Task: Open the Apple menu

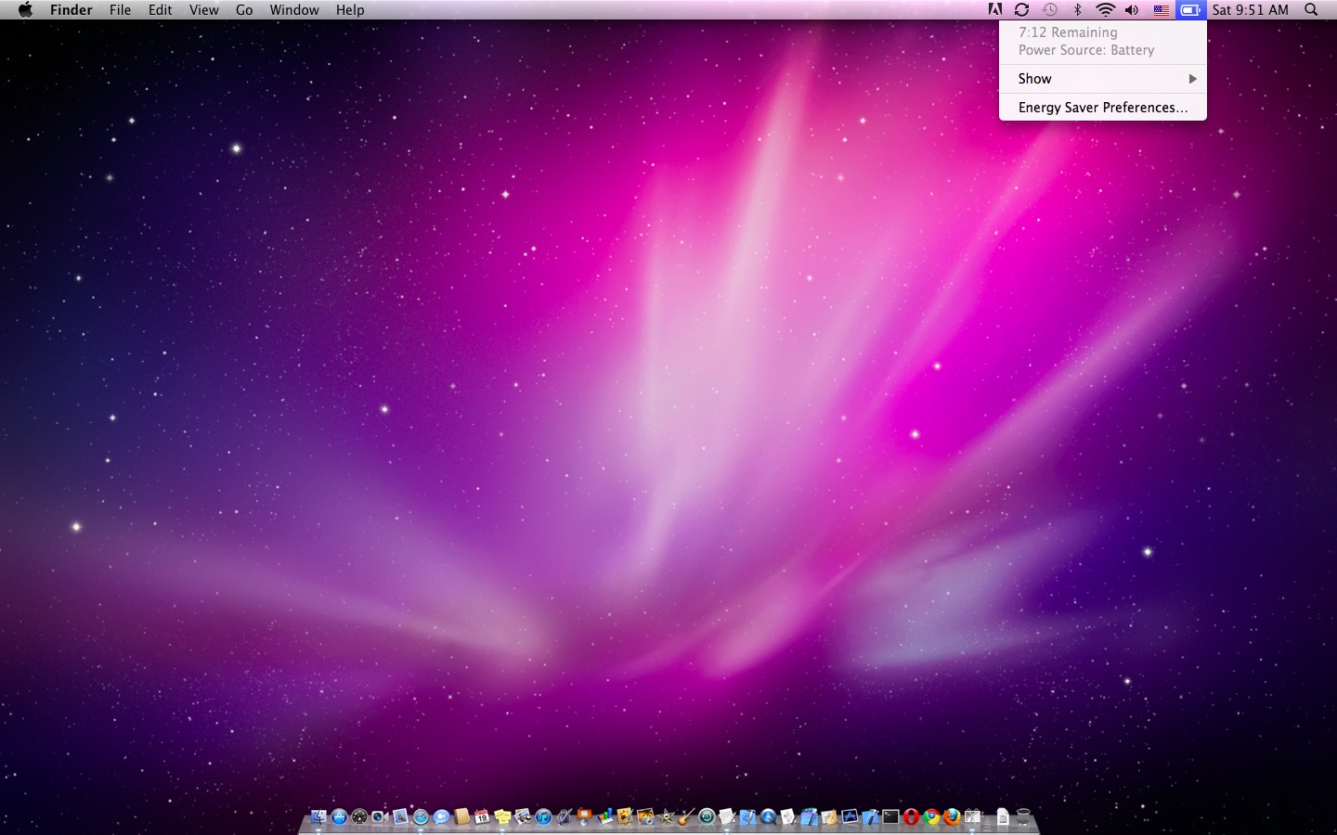Action: [25, 9]
